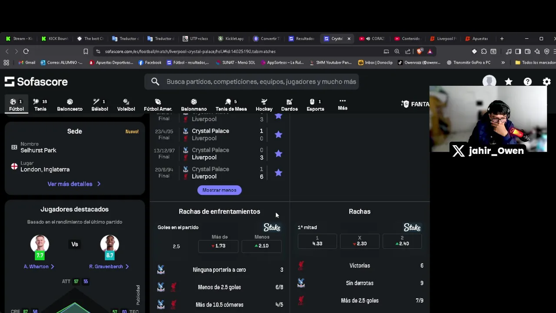Open the Todos los marcadores folder
This screenshot has height=313, width=556.
pyautogui.click(x=535, y=63)
